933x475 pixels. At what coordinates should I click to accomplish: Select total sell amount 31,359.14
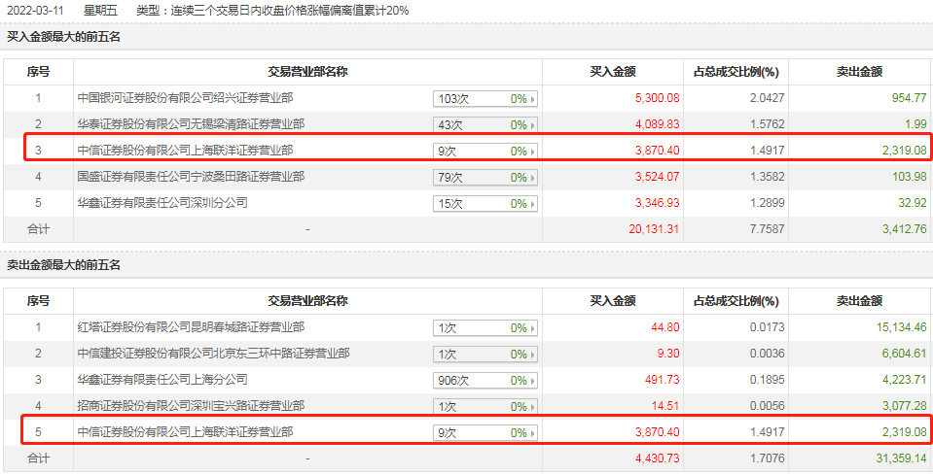click(x=902, y=458)
